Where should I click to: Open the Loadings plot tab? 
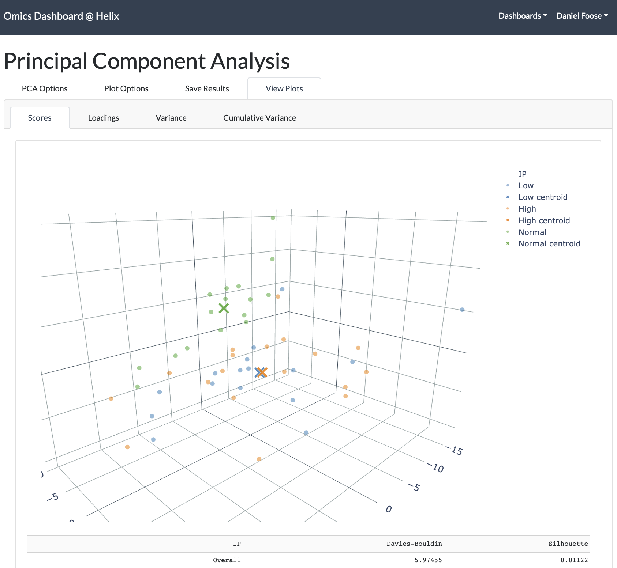point(104,118)
